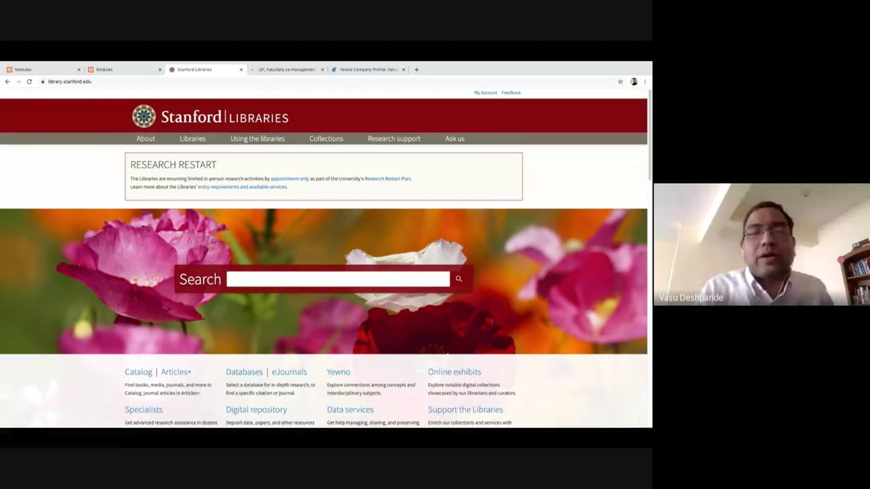Viewport: 870px width, 489px height.
Task: Follow the appointment only link
Action: 290,179
